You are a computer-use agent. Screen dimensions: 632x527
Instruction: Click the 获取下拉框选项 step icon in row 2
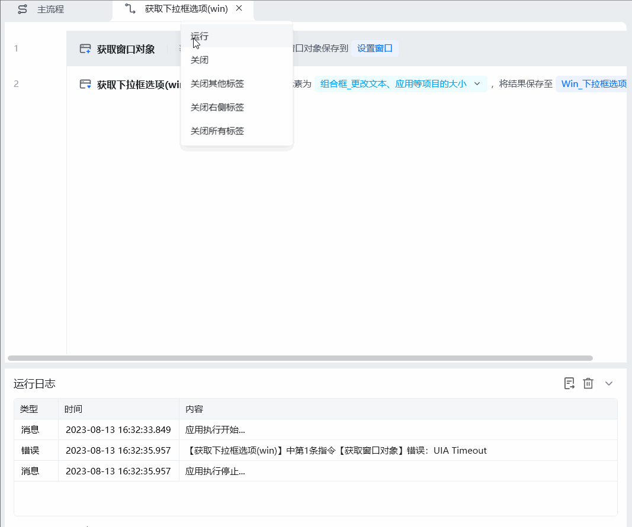click(85, 85)
